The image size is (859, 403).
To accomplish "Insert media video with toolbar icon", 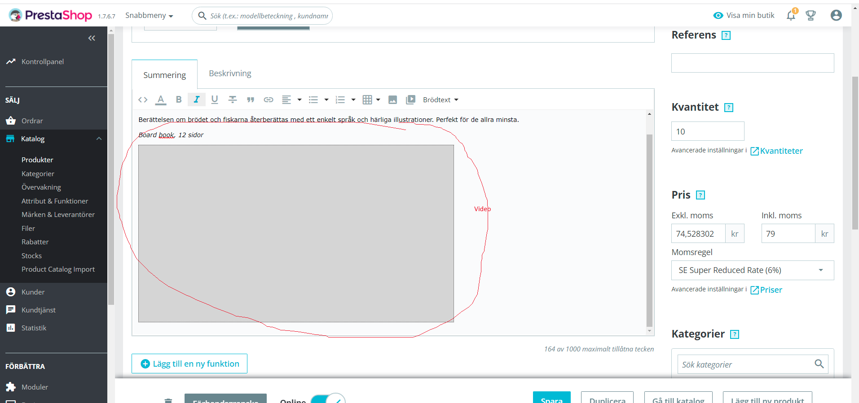I will tap(410, 100).
